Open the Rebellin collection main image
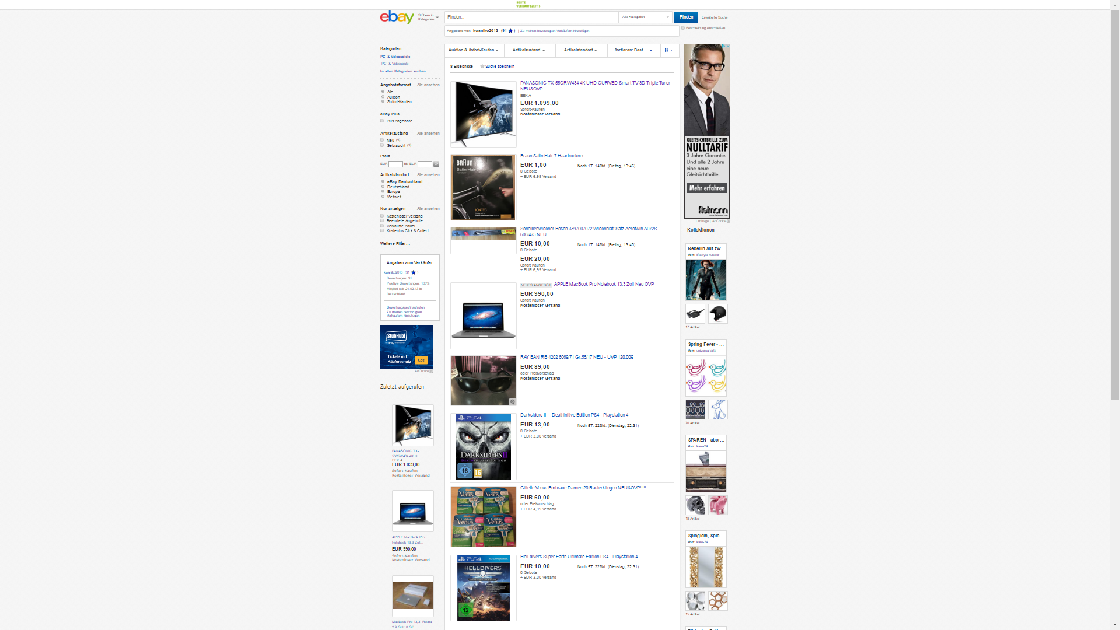 pos(706,280)
